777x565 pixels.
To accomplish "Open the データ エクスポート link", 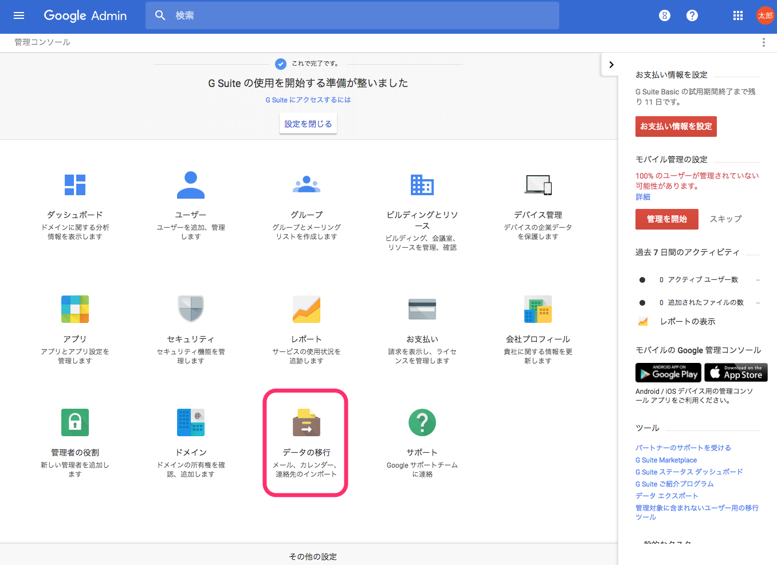I will pos(667,496).
